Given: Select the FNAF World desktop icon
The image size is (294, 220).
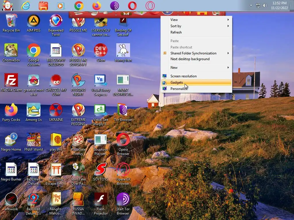Looking at the screenshot, I should tap(34, 142).
